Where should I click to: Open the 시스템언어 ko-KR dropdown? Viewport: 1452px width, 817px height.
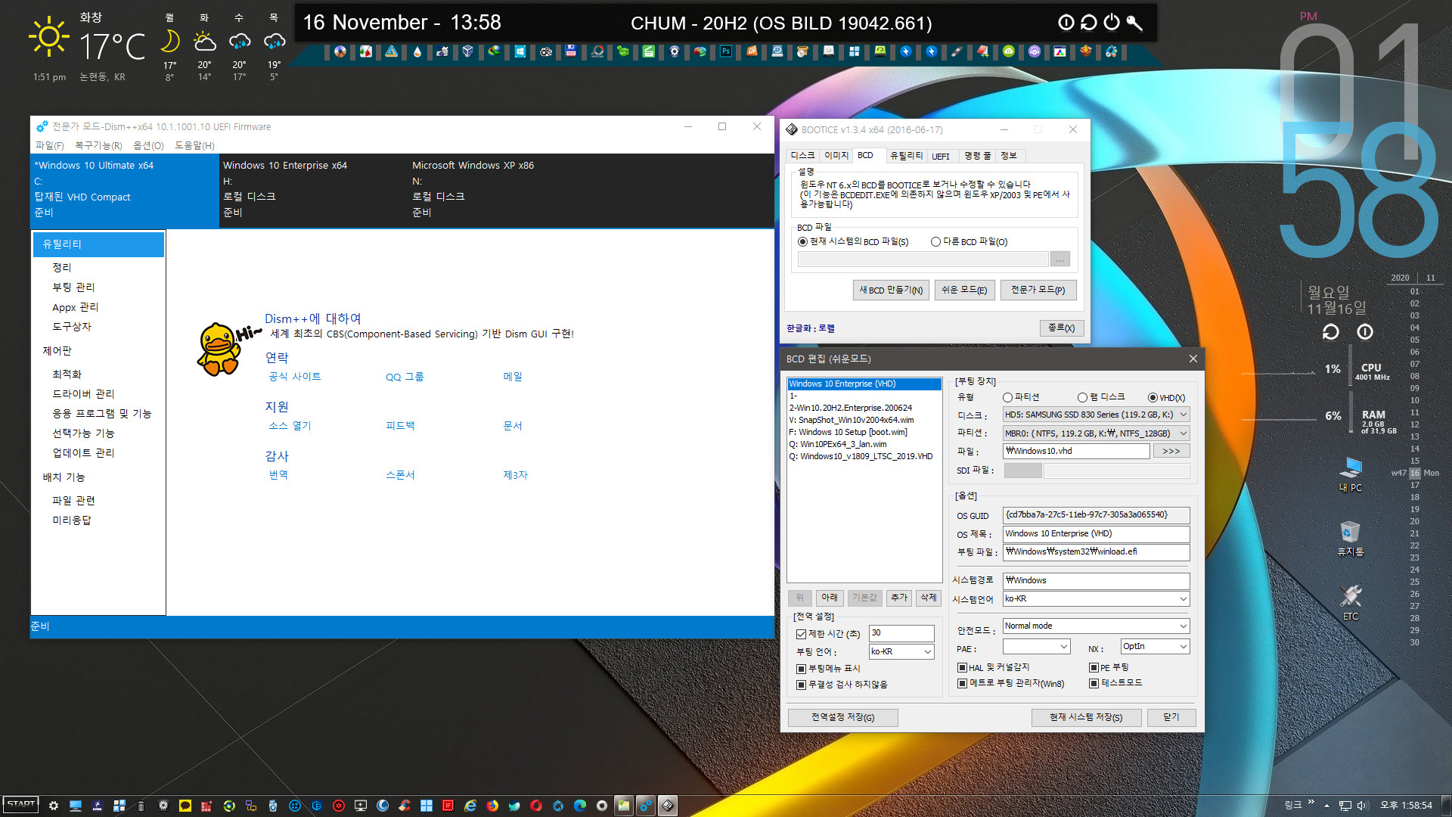click(1096, 599)
